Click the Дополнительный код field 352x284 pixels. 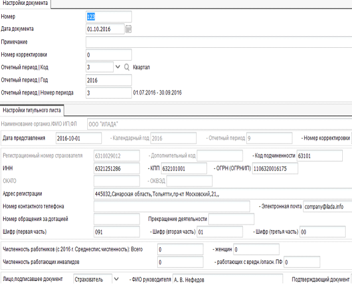pos(219,156)
